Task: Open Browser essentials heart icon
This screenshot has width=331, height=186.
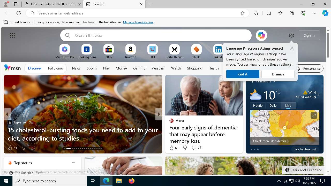Action: click(303, 13)
